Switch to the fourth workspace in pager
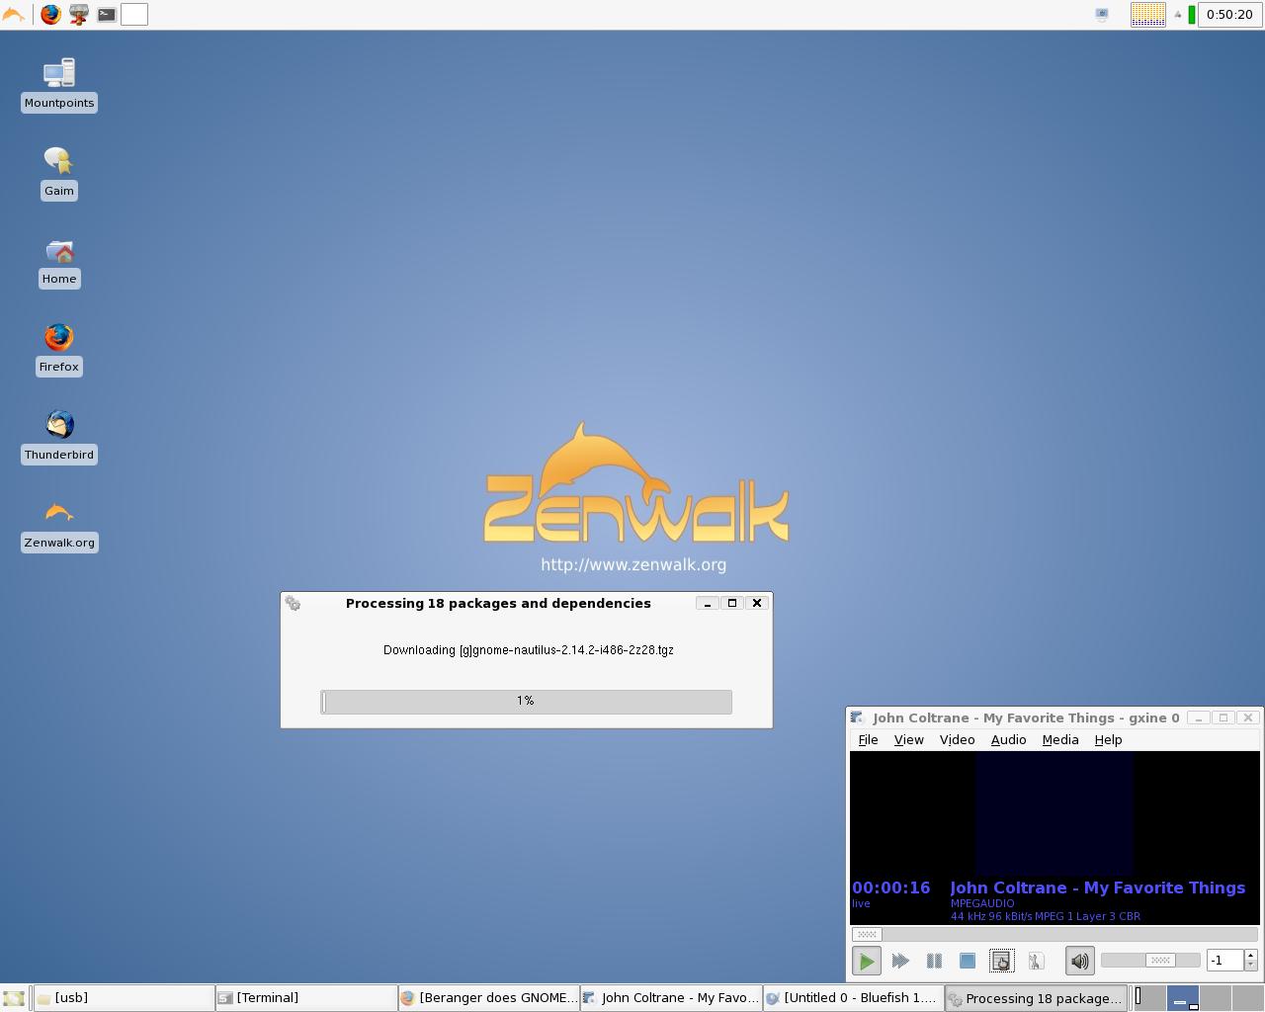This screenshot has height=1012, width=1265. pos(1248,998)
